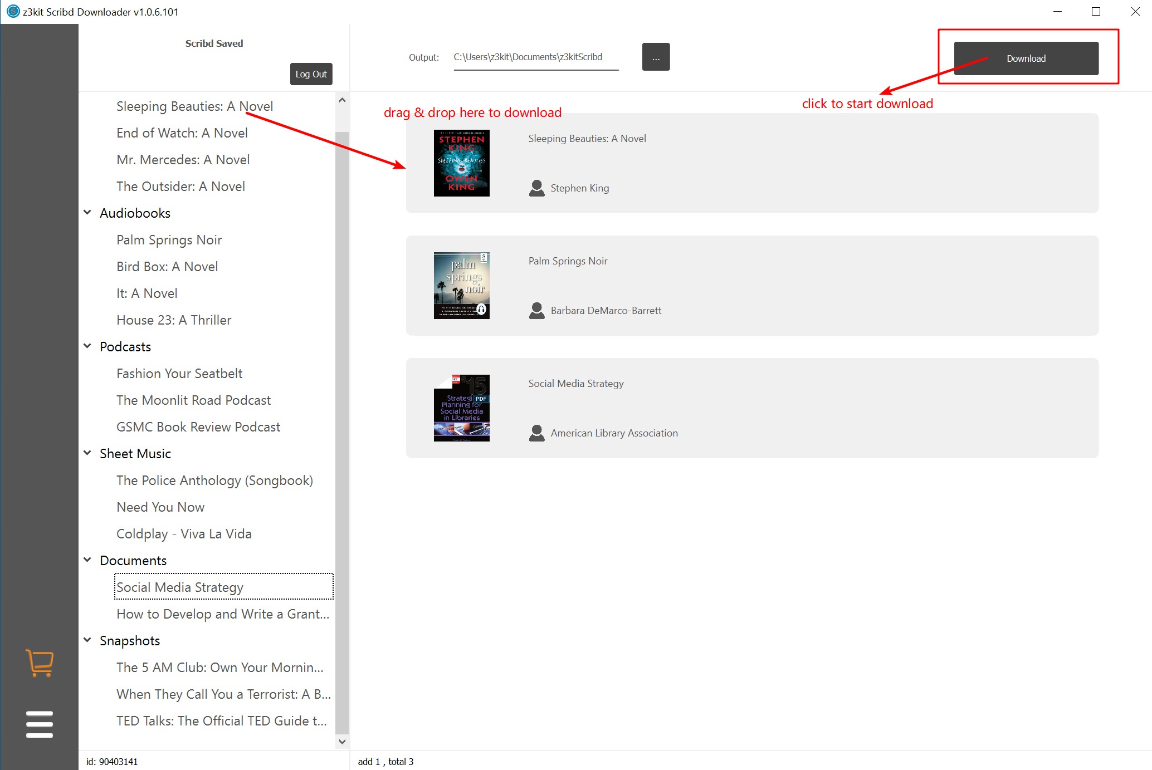Select the Podcasts category label

(x=125, y=347)
